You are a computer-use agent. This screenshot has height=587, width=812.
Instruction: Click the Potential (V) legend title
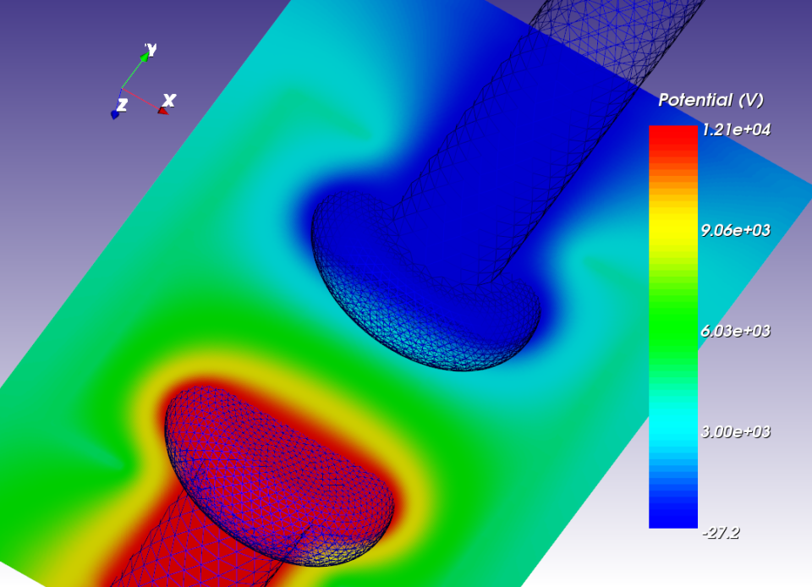point(710,100)
